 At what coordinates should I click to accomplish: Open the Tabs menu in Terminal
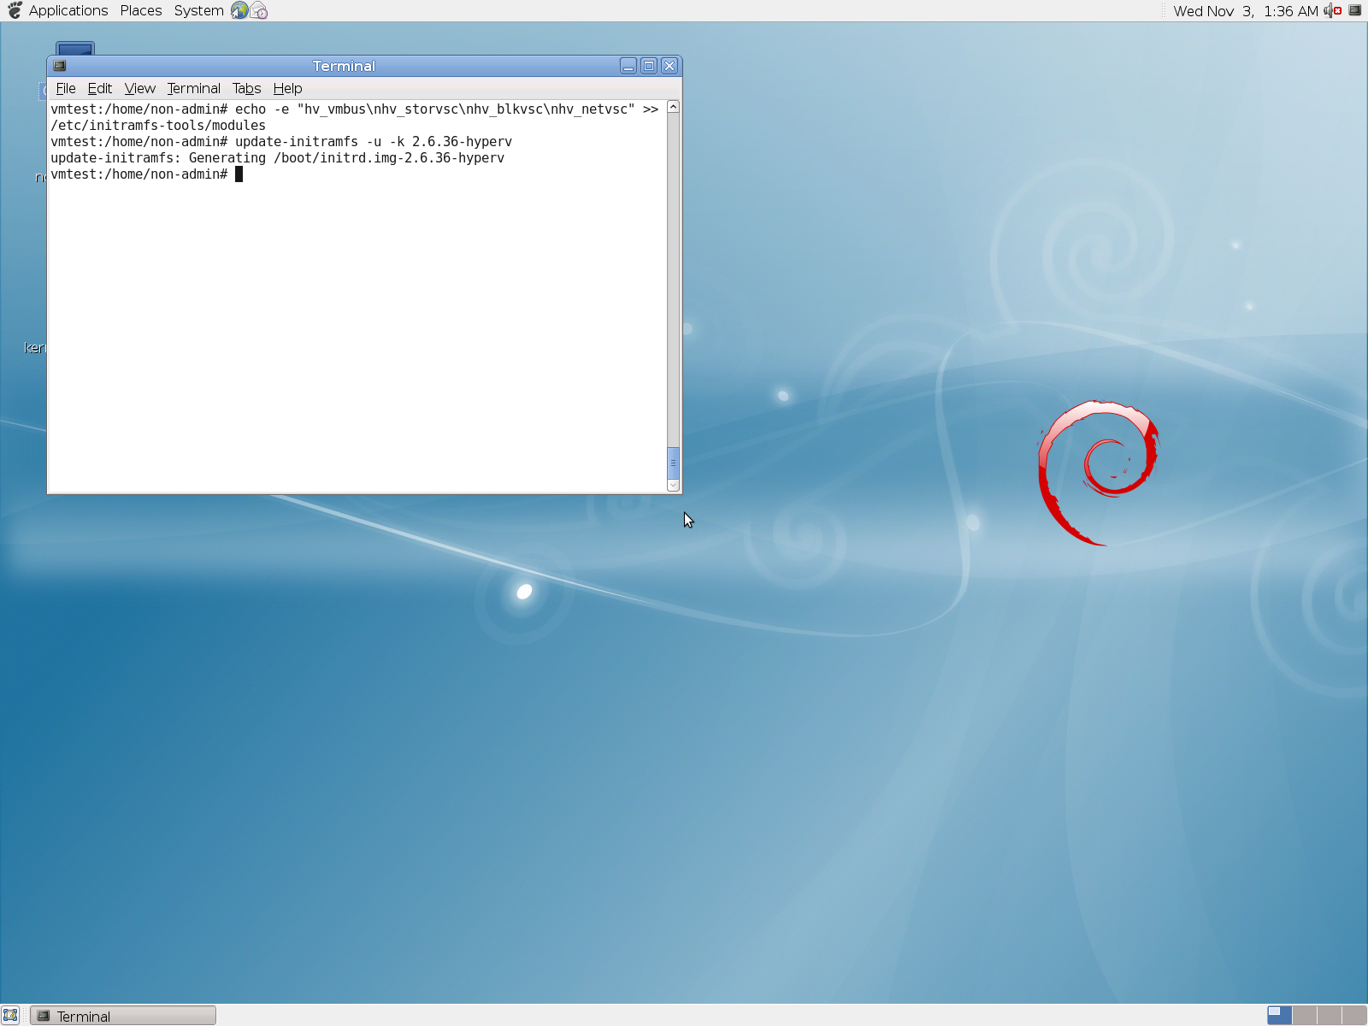(246, 88)
